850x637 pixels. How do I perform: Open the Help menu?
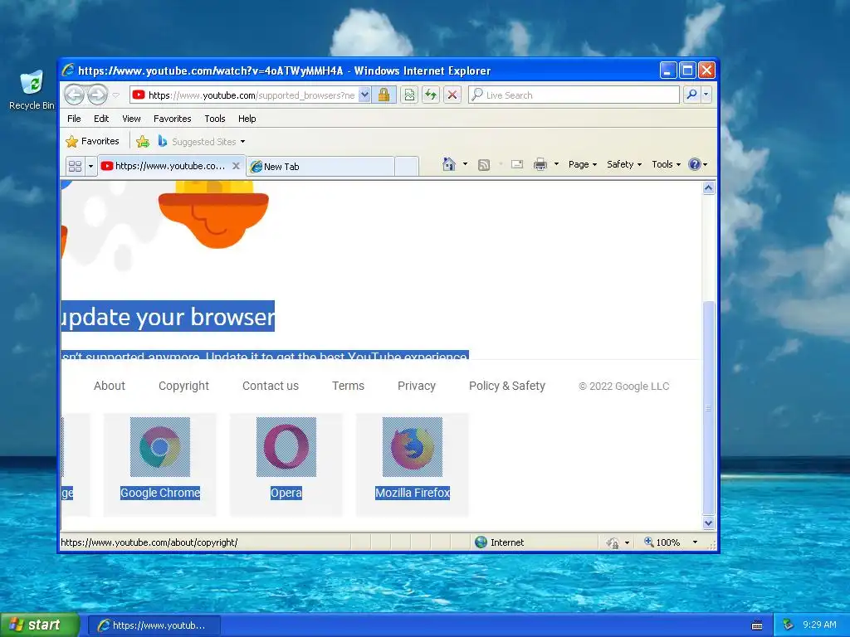point(247,119)
